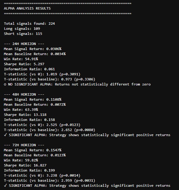Click the 48H HORIZON section header
179x190 pixels.
24,94
